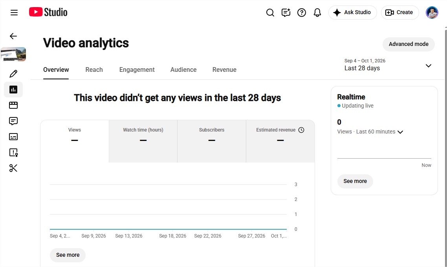Switch to Advanced mode
Image resolution: width=447 pixels, height=267 pixels.
[x=409, y=44]
